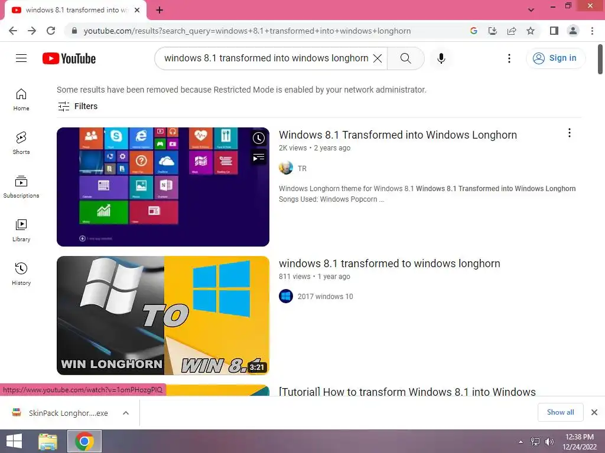Open Shorts in the sidebar
Screen dimensions: 605x453
click(21, 143)
